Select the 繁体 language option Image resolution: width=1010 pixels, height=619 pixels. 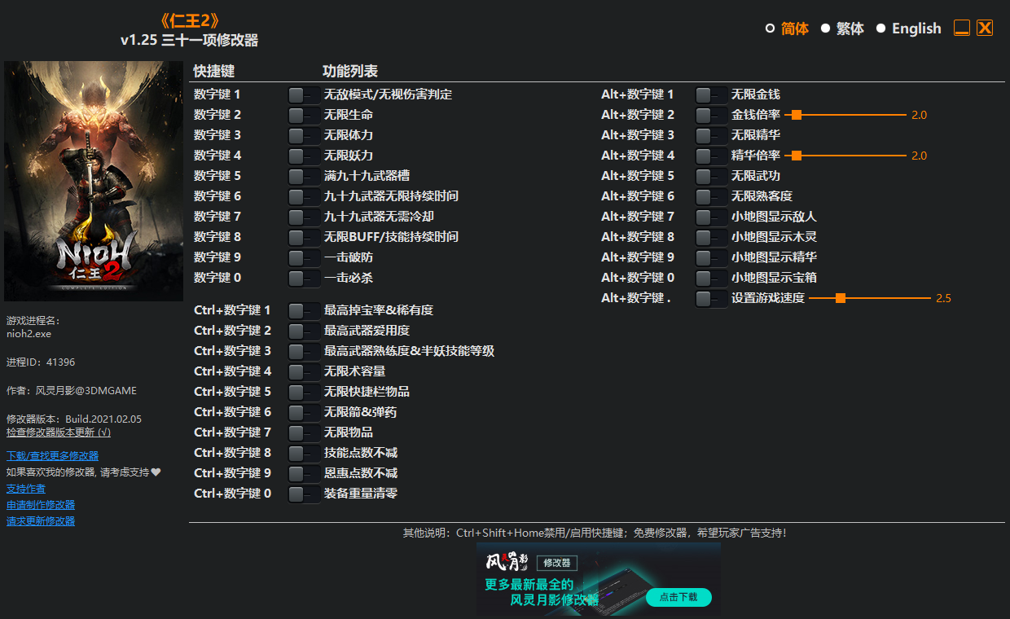850,28
